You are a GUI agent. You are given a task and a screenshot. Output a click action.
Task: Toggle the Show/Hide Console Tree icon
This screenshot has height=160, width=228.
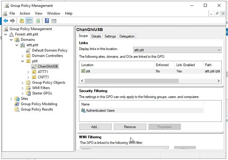[x=29, y=21]
